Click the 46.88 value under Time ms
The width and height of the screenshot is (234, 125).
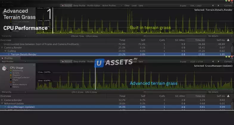coord(202,44)
